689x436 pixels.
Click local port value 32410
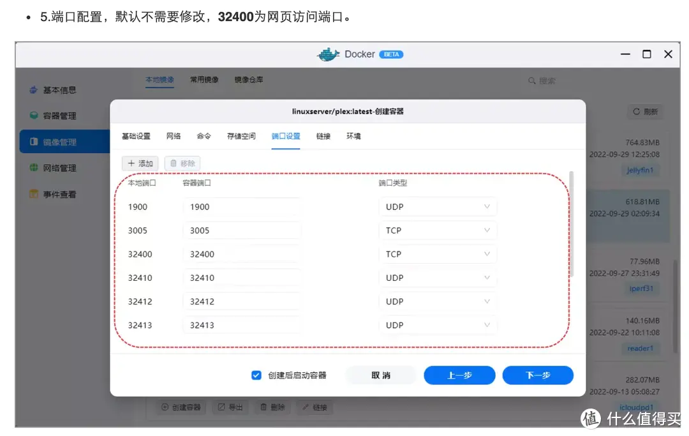(x=140, y=278)
